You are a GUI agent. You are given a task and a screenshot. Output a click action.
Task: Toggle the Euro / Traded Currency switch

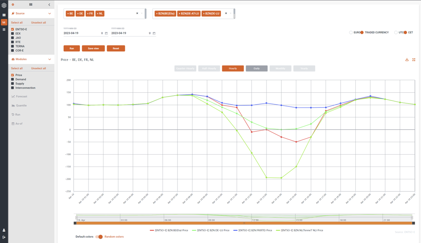point(362,33)
